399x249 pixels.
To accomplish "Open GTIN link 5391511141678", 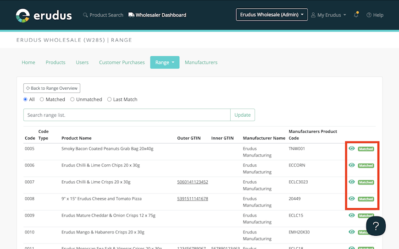I will point(193,199).
